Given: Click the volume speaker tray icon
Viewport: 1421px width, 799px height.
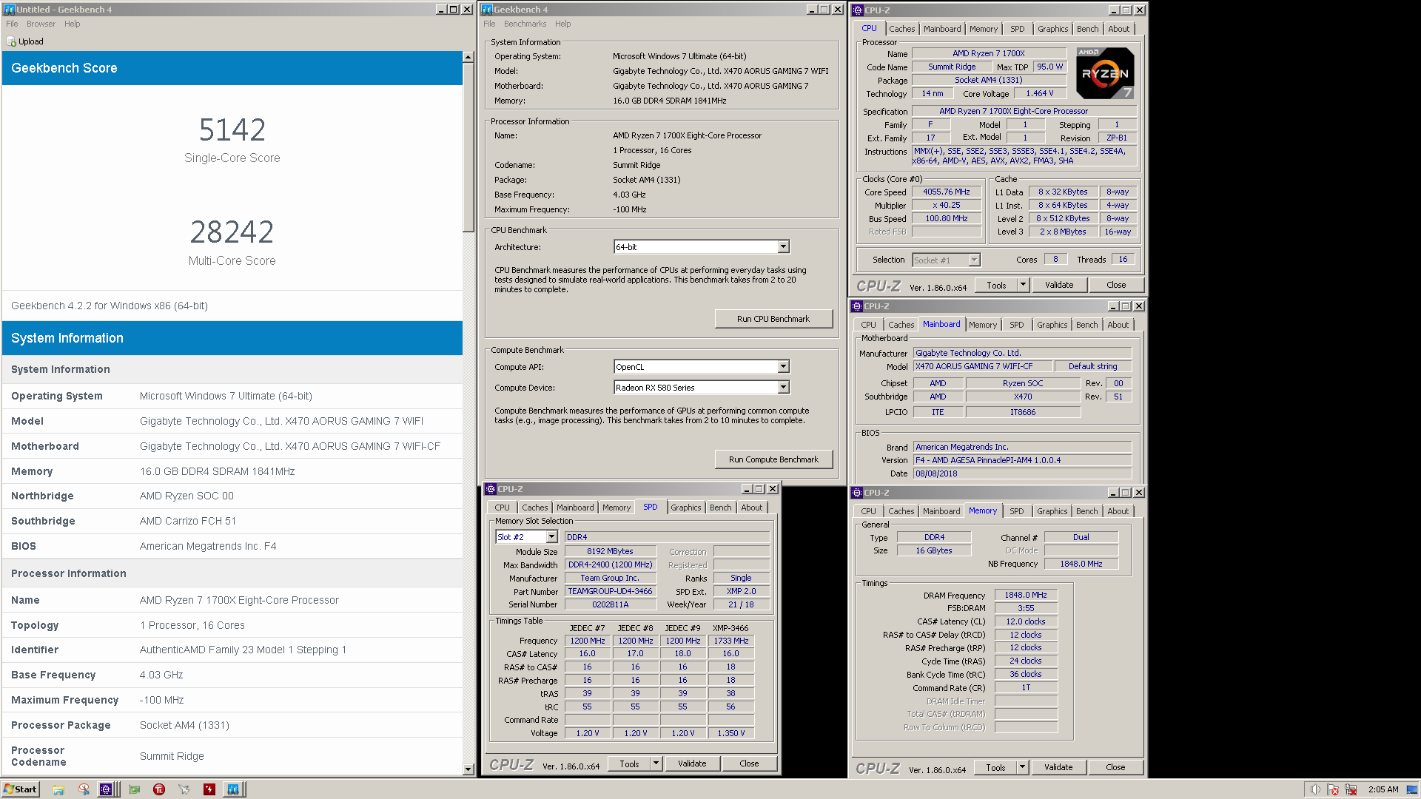Looking at the screenshot, I should [1315, 789].
